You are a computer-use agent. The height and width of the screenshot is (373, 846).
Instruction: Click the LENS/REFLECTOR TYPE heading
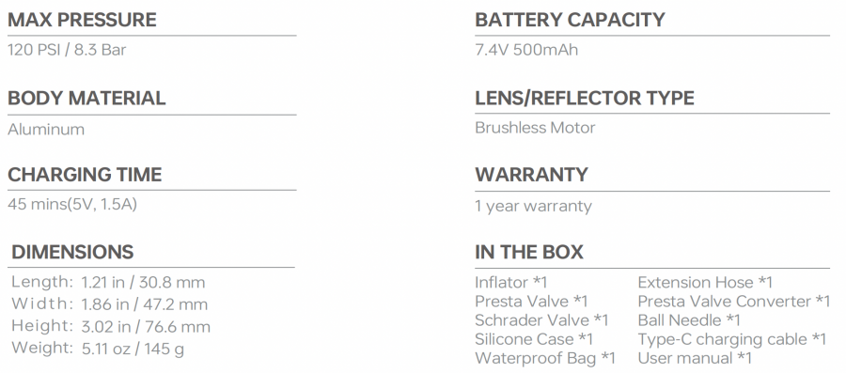[585, 98]
